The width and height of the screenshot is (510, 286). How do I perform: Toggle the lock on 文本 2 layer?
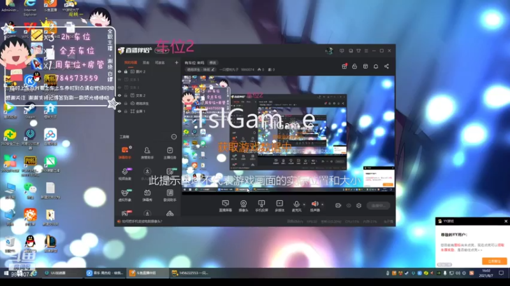126,95
